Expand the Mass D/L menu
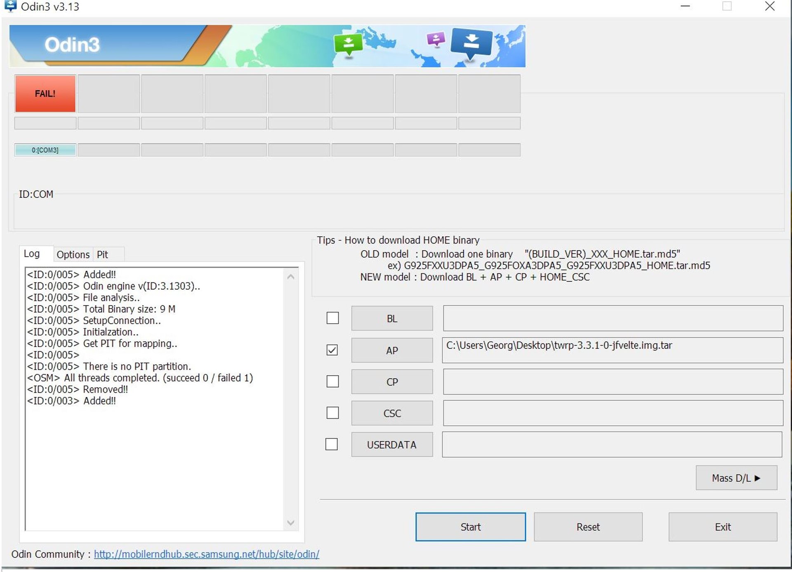 coord(736,478)
